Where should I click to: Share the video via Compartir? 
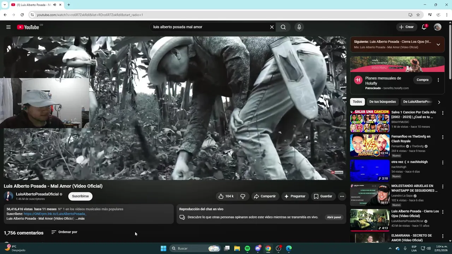click(x=265, y=196)
